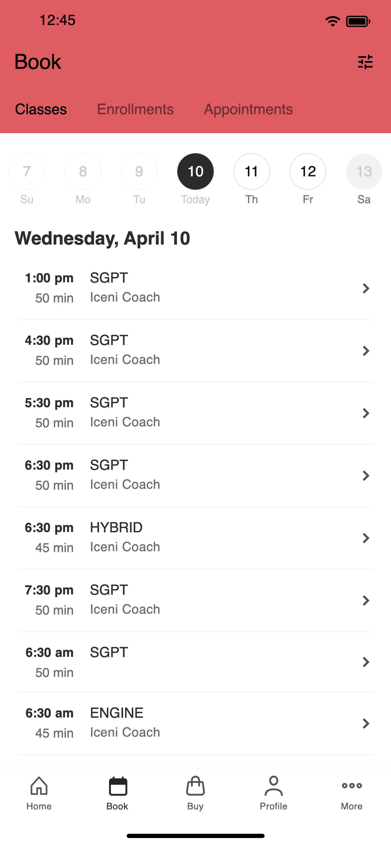Select Friday the 12th date circle

point(308,171)
